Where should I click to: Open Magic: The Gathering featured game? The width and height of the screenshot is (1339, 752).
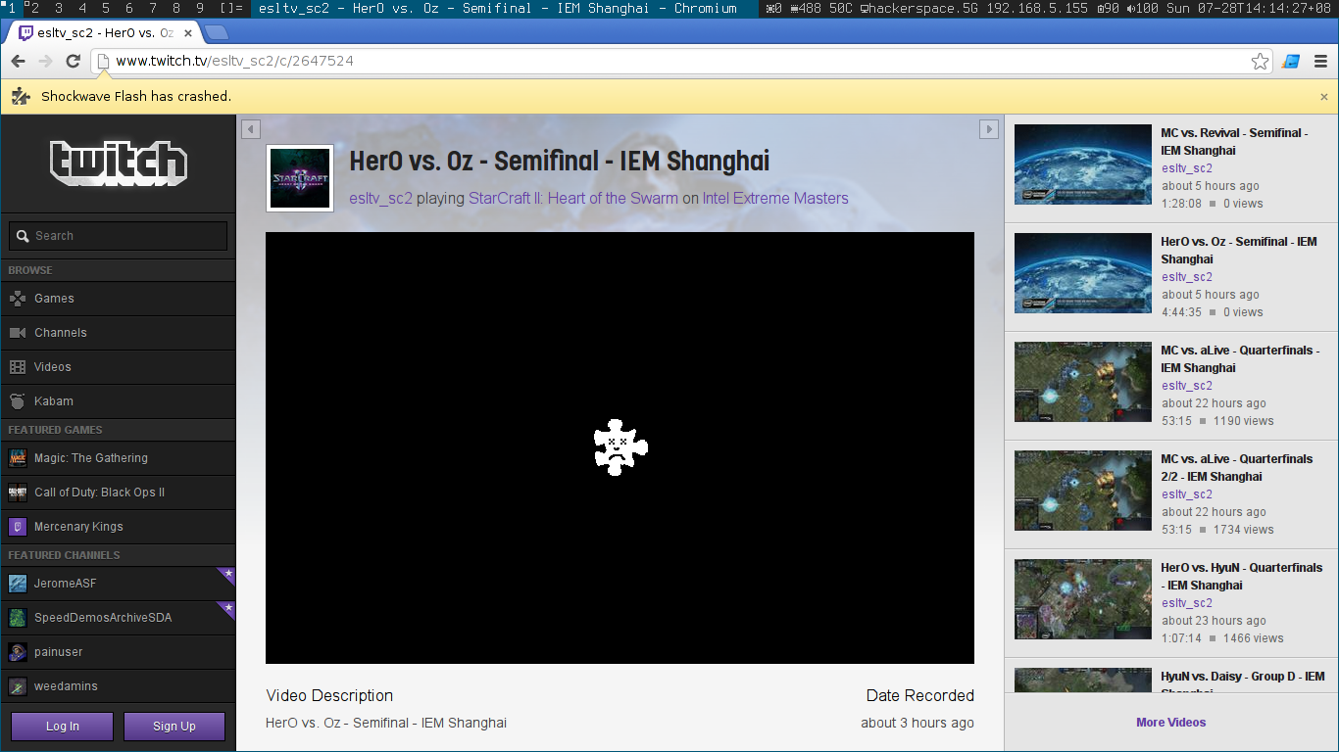coord(119,458)
